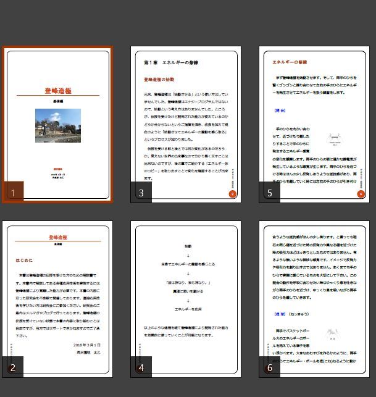
Task: Click the はじめに heading on page 2
Action: (24, 260)
